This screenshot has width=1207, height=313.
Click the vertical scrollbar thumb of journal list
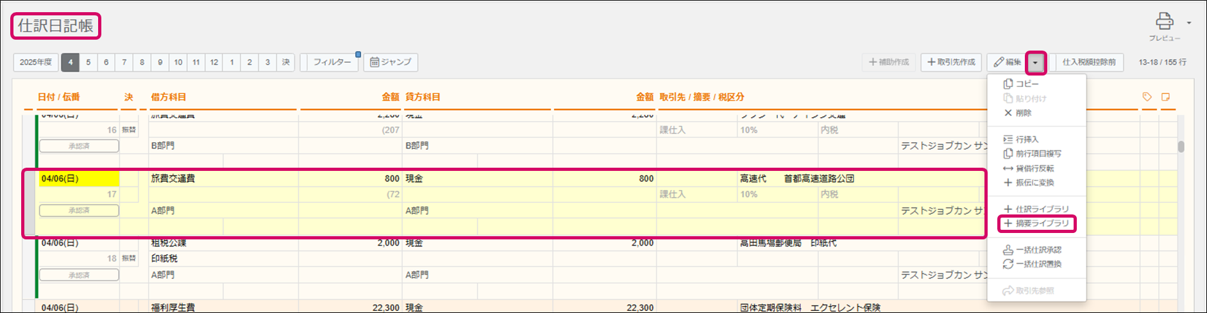(x=1181, y=147)
